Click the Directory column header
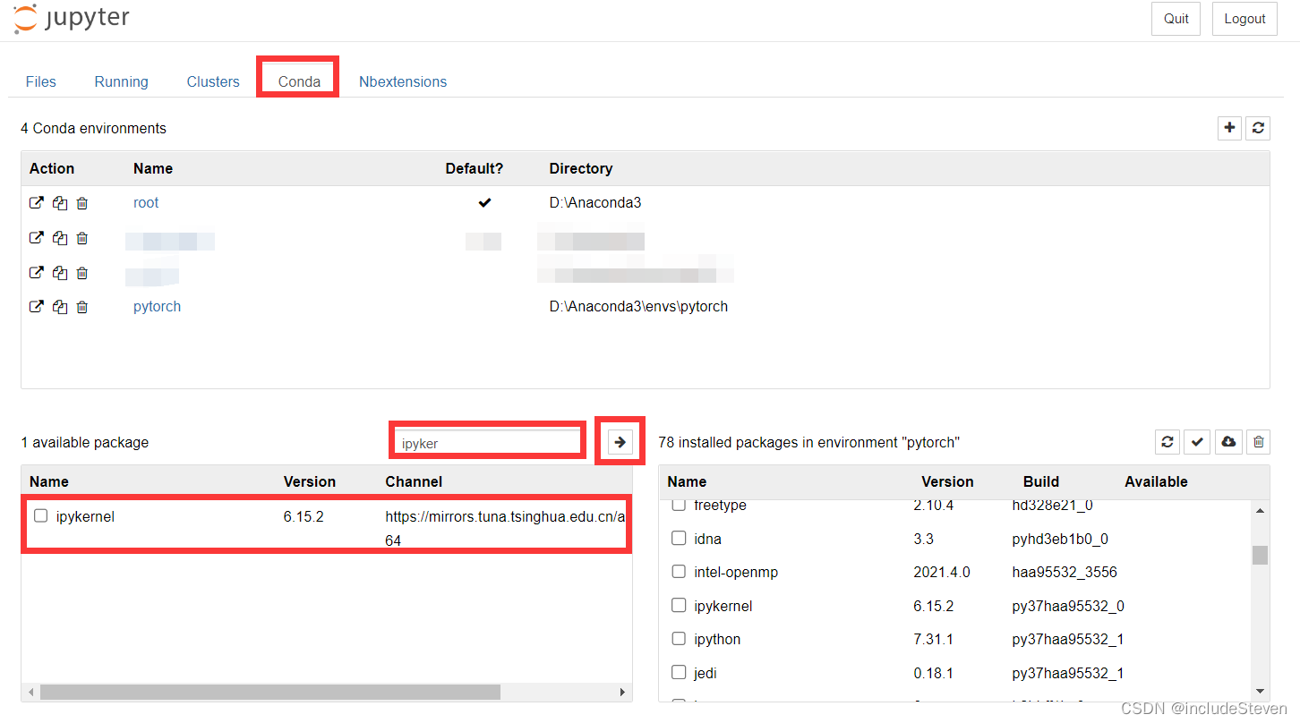 581,168
